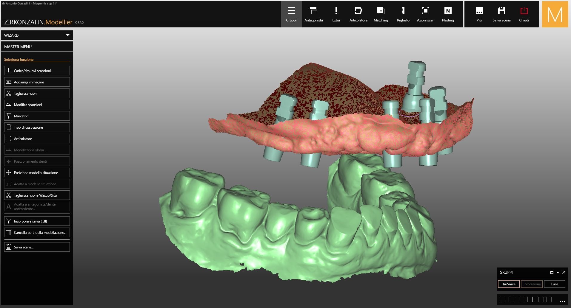This screenshot has width=571, height=308.
Task: Collapse the GRUPPI panel with arrow
Action: [x=558, y=272]
